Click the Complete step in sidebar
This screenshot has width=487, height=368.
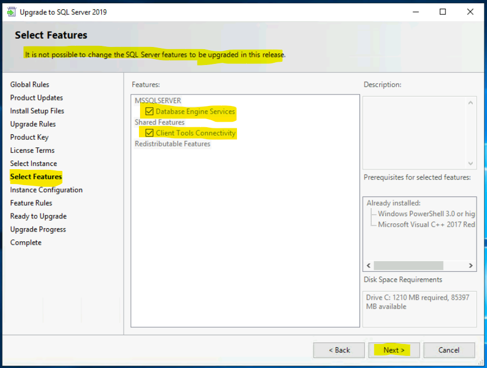[x=26, y=242]
